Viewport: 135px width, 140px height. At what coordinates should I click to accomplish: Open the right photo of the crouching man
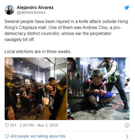pyautogui.click(x=98, y=89)
